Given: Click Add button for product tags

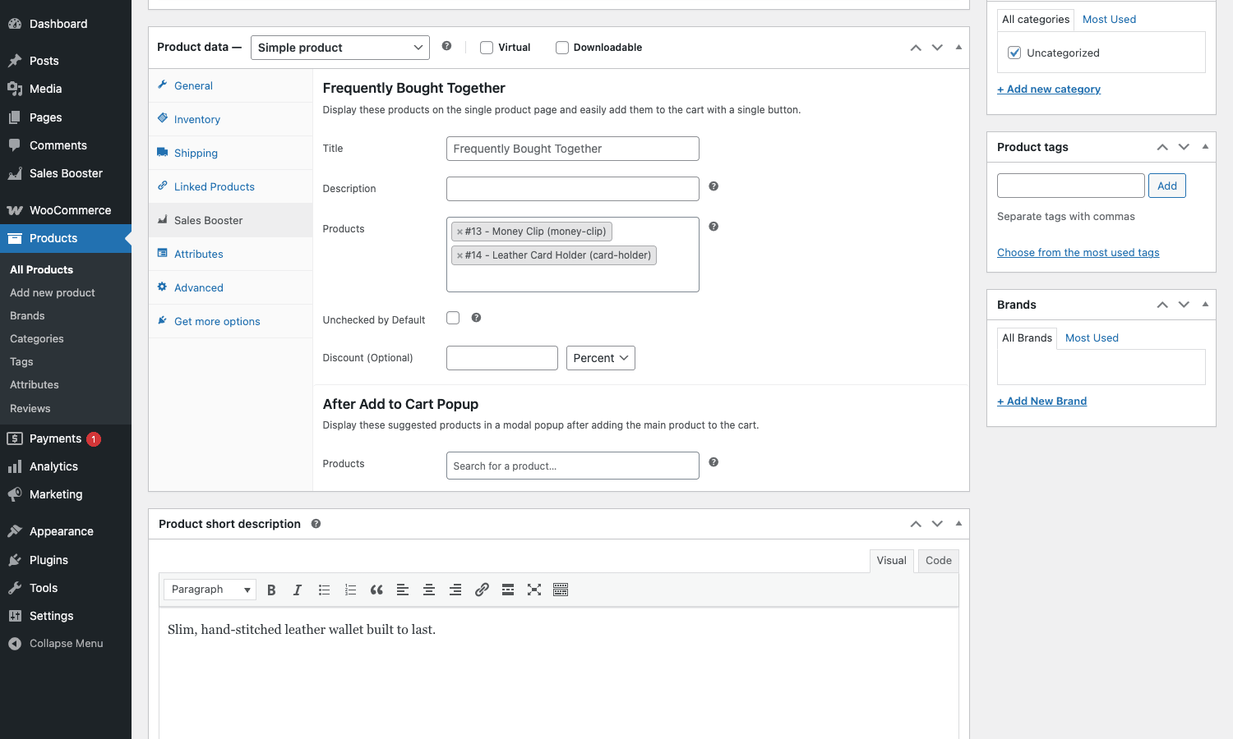Looking at the screenshot, I should pyautogui.click(x=1166, y=186).
